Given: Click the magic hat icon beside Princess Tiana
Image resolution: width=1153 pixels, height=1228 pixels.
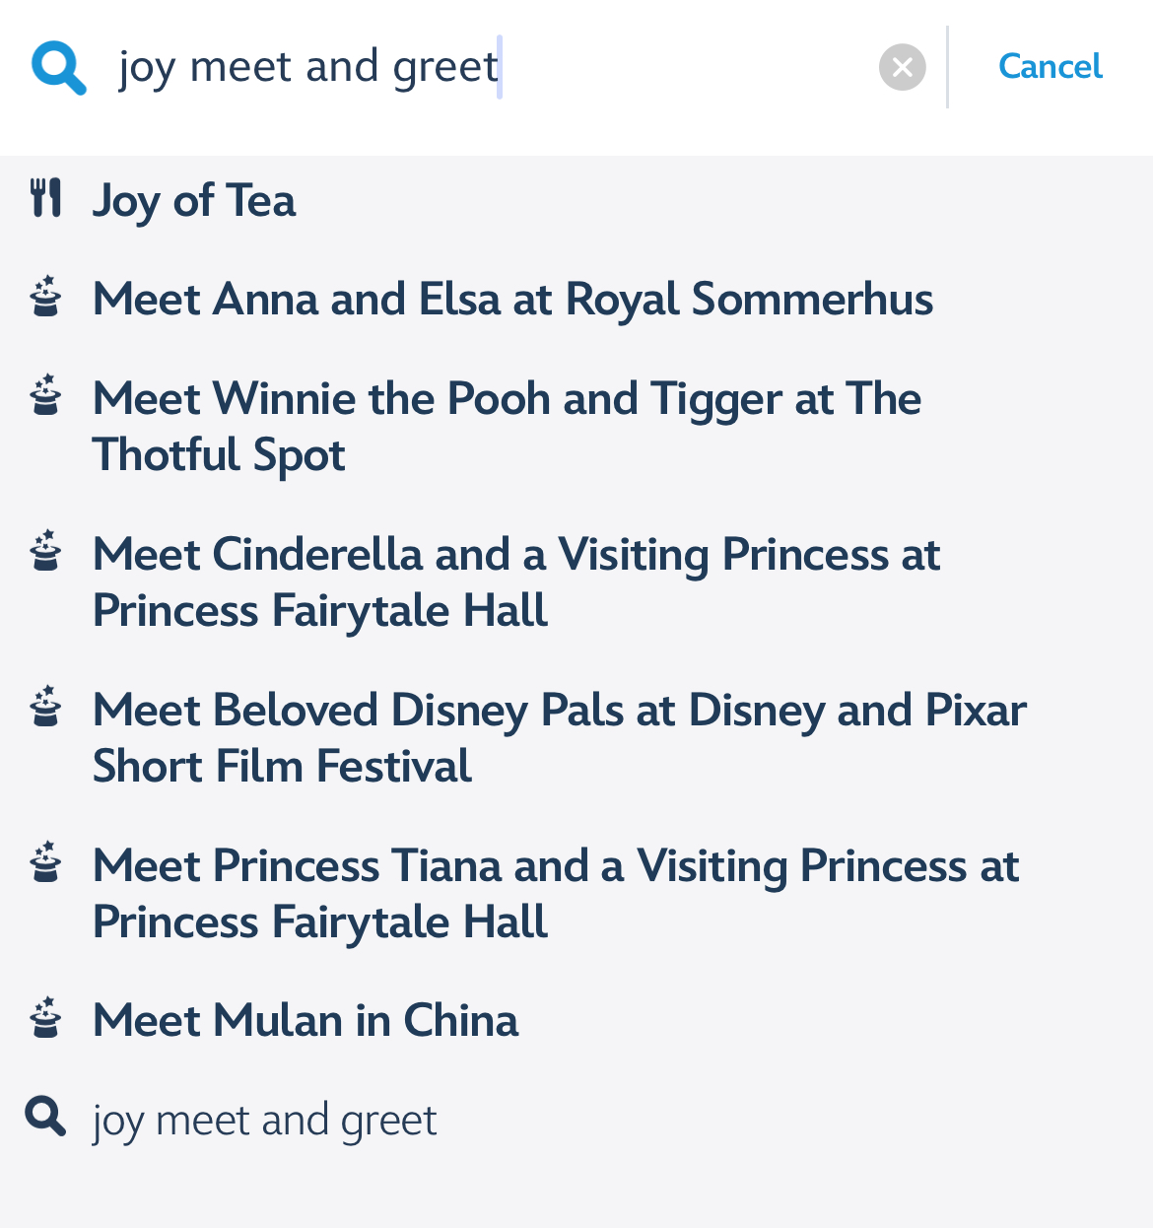Looking at the screenshot, I should pos(45,863).
